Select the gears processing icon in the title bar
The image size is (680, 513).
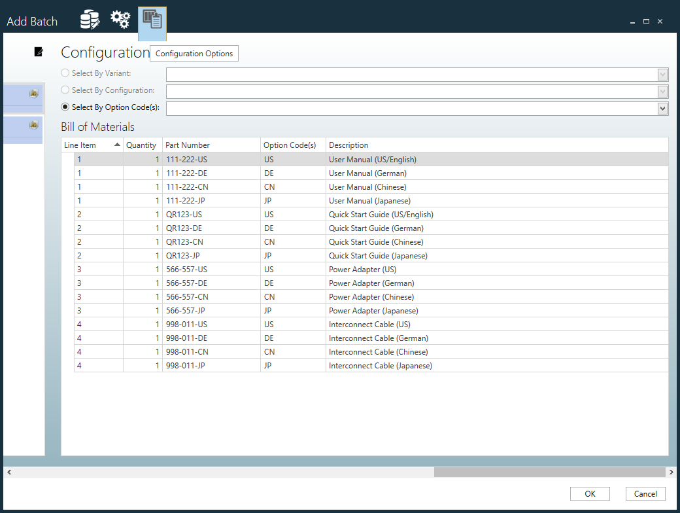pyautogui.click(x=120, y=19)
